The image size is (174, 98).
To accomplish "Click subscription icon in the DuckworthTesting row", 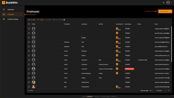I will [x=117, y=73].
